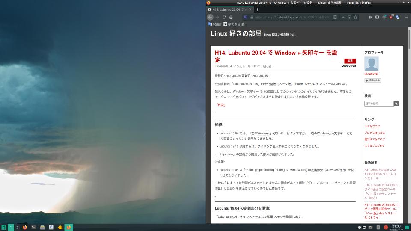Click yellow duck launcher icon

[60, 227]
